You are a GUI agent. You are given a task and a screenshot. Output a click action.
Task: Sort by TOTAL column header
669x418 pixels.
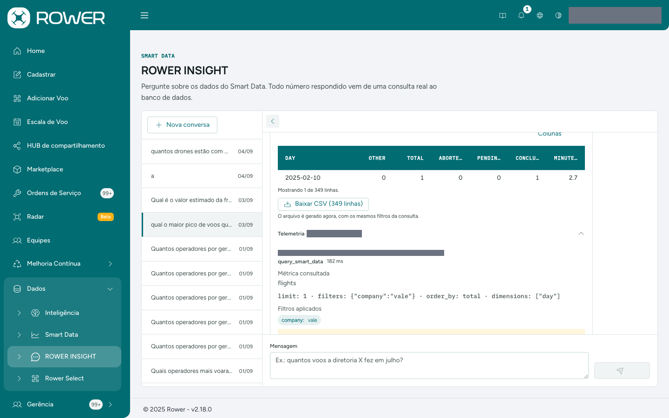[415, 158]
